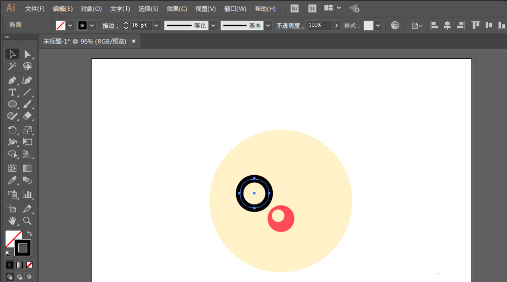This screenshot has height=282, width=507.
Task: Swap fill and stroke colors
Action: [29, 233]
